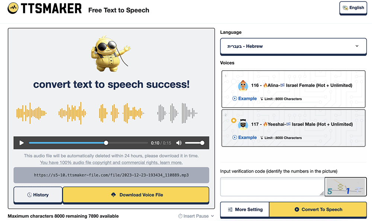The image size is (372, 221).
Task: Click the timer icon beside Insert Pause
Action: coord(180,216)
